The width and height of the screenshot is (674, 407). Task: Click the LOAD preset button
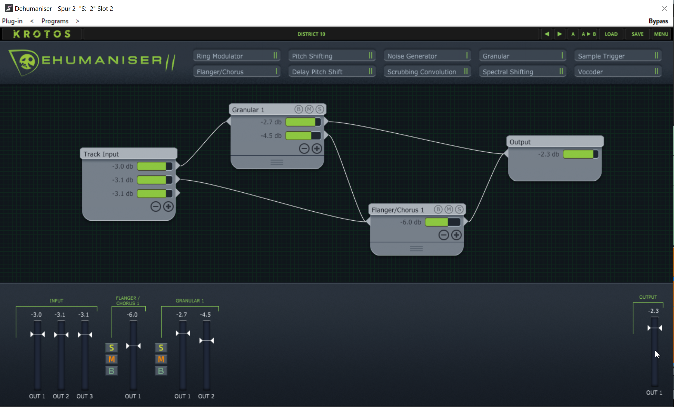point(611,34)
